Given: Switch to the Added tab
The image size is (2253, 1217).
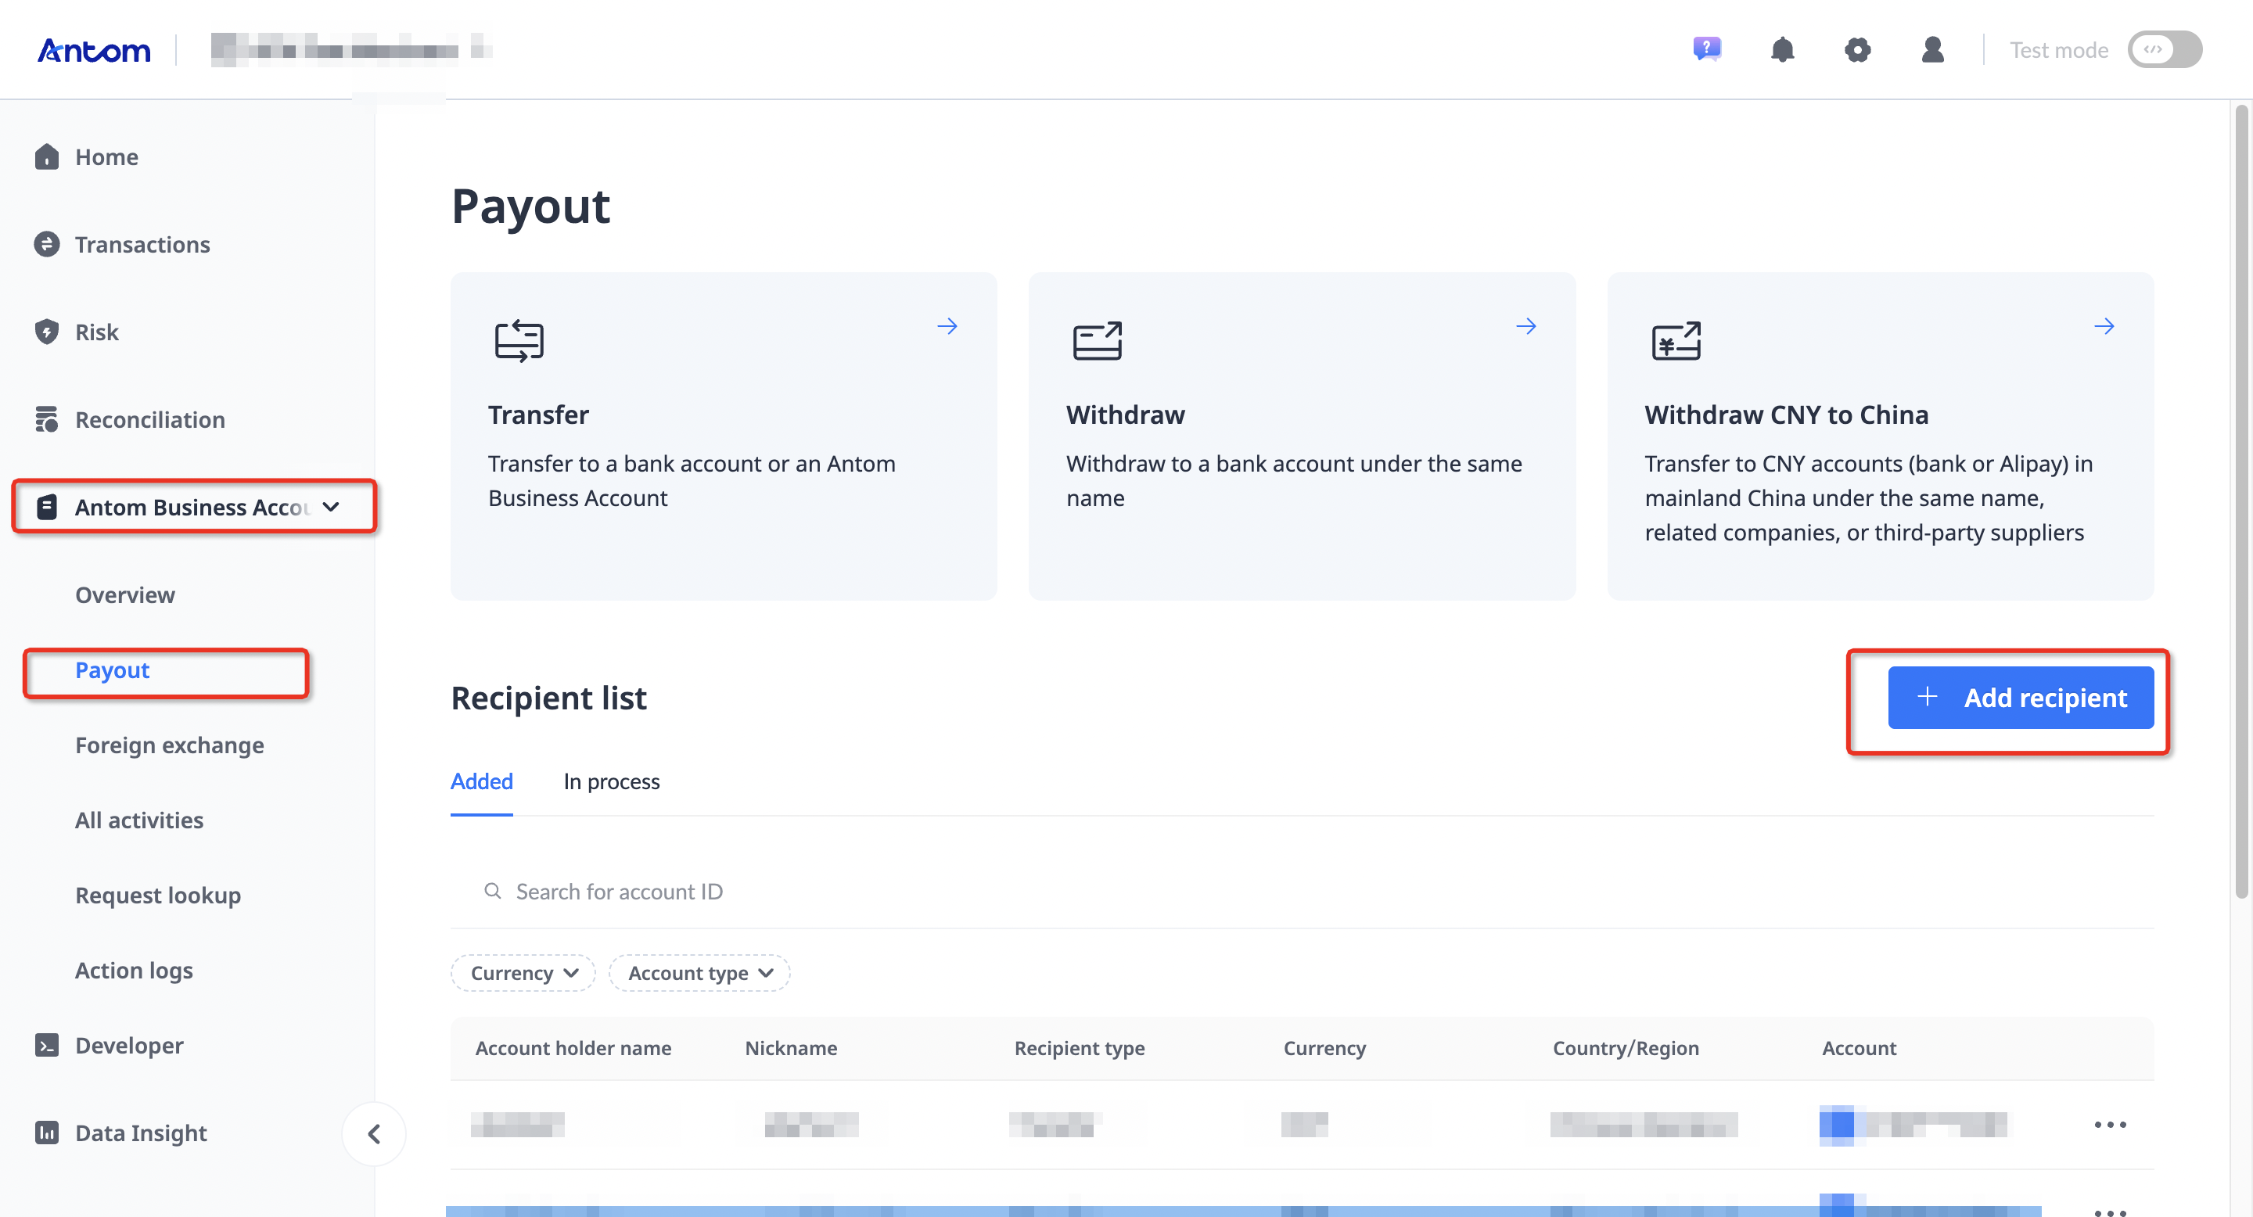Looking at the screenshot, I should (481, 781).
